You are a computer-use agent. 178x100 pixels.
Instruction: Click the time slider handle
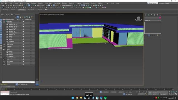coord(8,87)
